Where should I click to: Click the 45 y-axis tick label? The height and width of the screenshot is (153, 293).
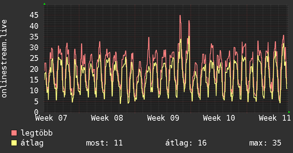34,15
